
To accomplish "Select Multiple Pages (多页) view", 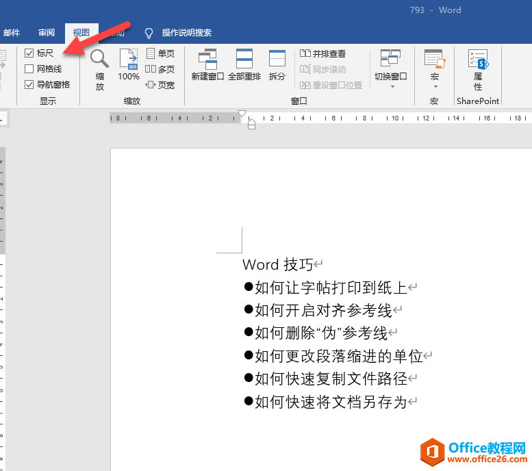I will (160, 69).
